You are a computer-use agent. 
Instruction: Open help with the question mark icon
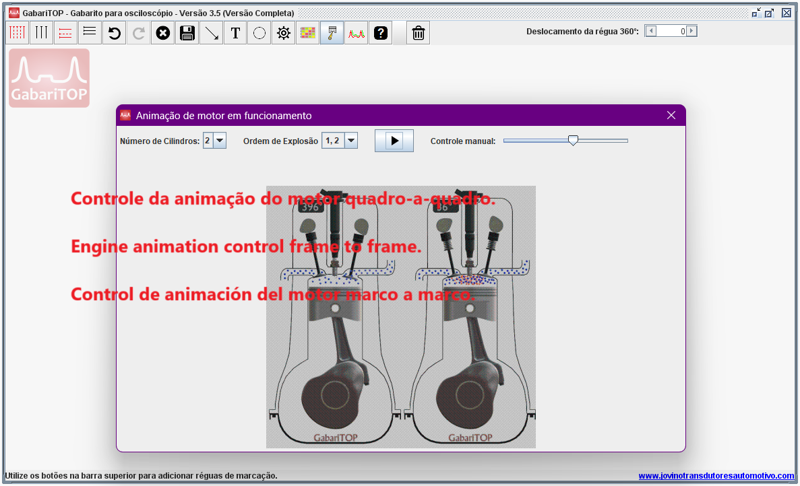click(381, 33)
